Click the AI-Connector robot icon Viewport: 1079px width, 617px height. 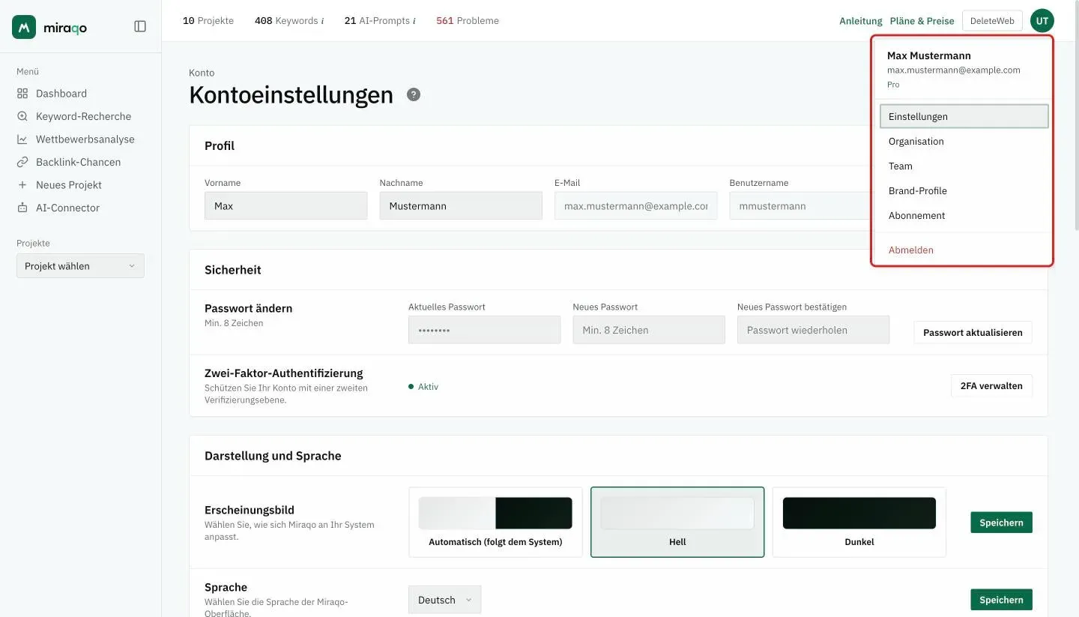[22, 208]
